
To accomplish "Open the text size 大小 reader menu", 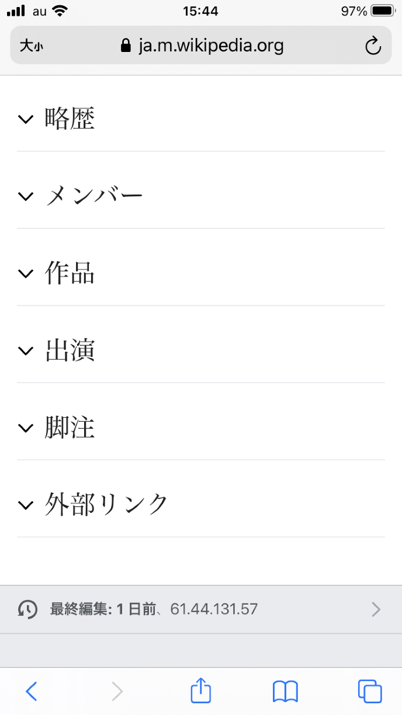I will pos(32,46).
